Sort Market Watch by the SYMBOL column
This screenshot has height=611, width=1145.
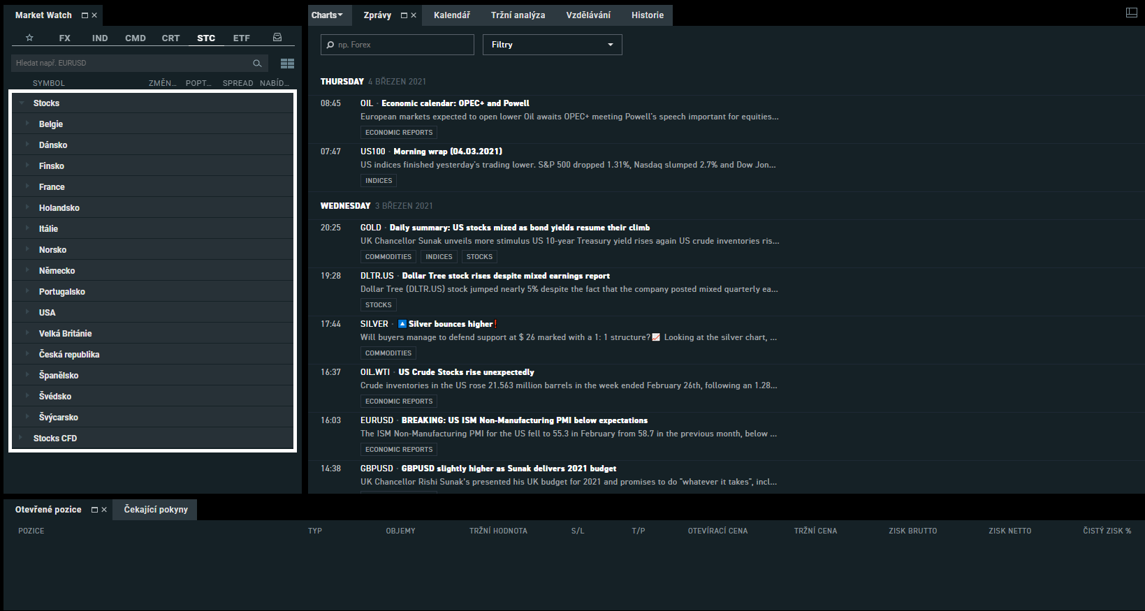click(x=49, y=83)
